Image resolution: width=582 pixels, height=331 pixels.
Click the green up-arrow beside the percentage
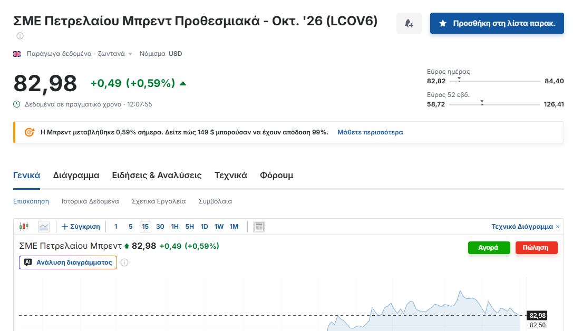[182, 83]
